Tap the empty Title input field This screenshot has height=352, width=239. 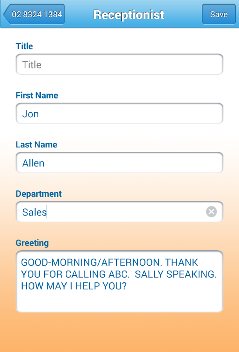[119, 65]
